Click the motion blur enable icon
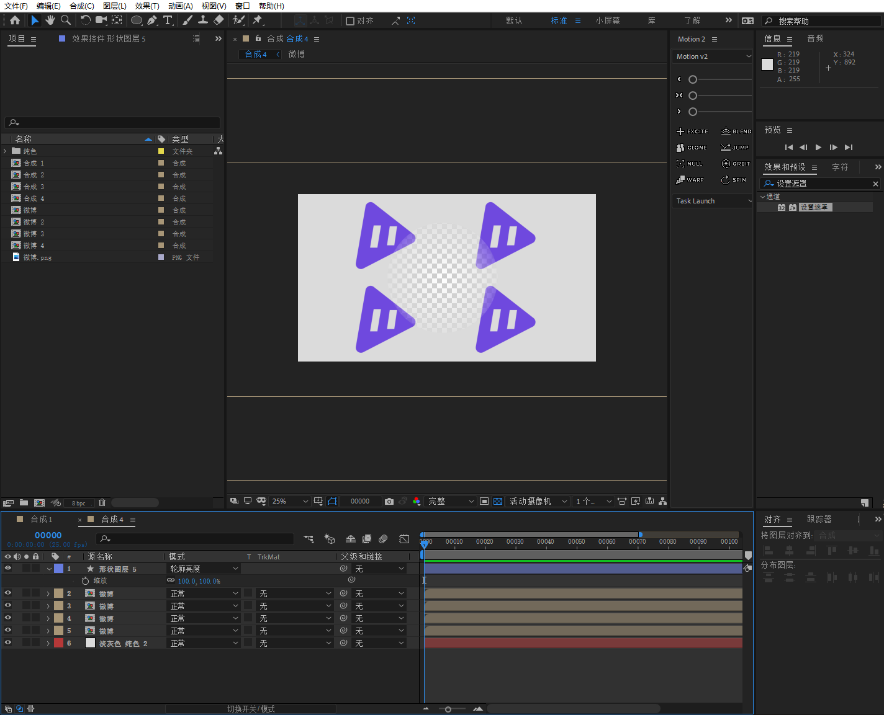 (x=383, y=539)
